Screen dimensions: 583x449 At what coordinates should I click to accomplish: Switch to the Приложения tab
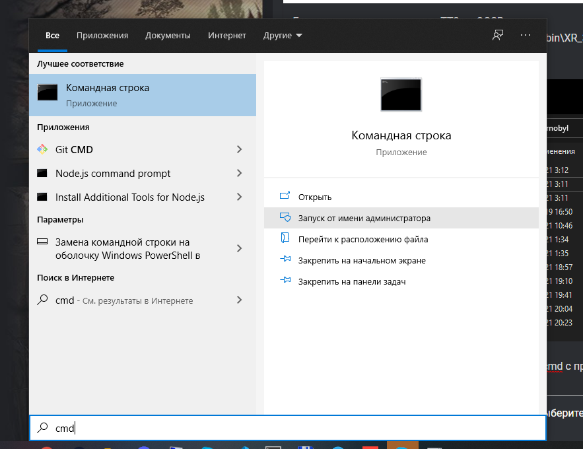[102, 35]
